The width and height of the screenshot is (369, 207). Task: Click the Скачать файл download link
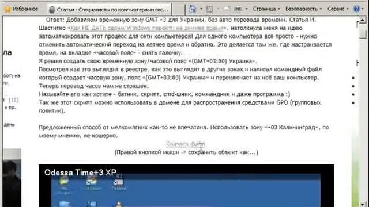(x=186, y=143)
